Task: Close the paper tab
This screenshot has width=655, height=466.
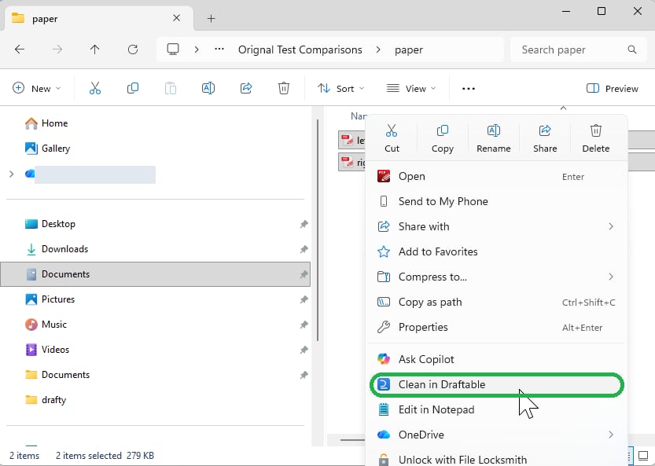Action: pyautogui.click(x=177, y=18)
